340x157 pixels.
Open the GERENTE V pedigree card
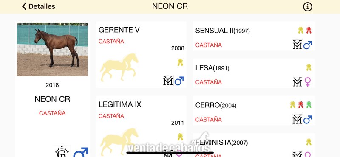pos(142,55)
